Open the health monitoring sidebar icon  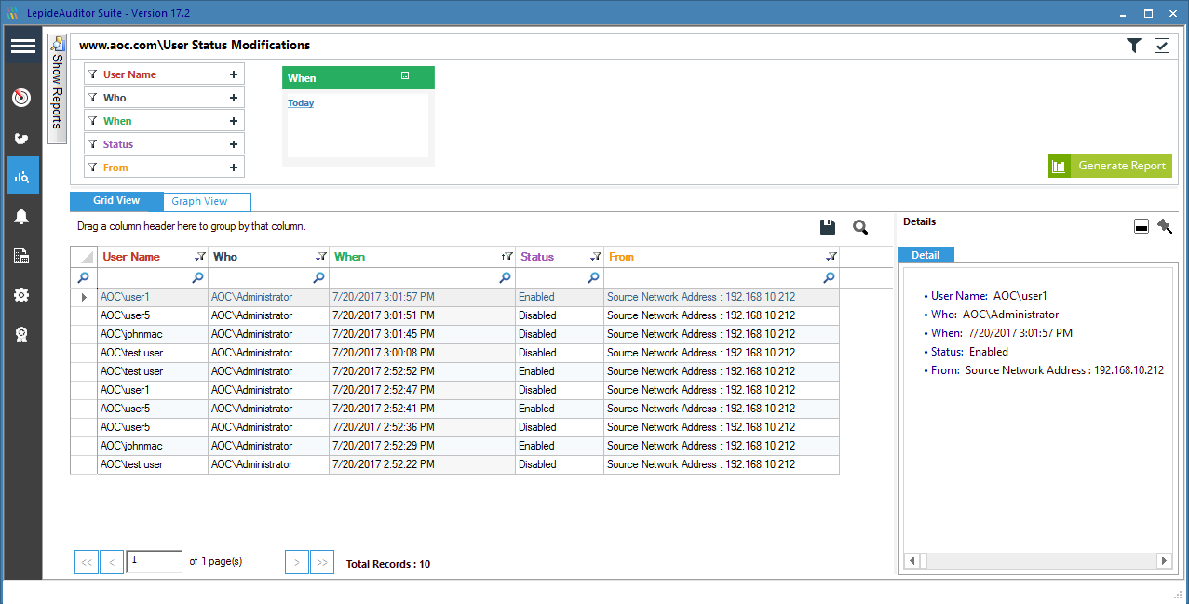click(x=22, y=138)
